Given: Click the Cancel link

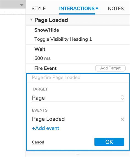Looking at the screenshot, I should coord(38,142).
